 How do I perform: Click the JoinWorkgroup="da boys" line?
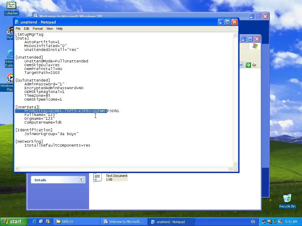[51, 134]
